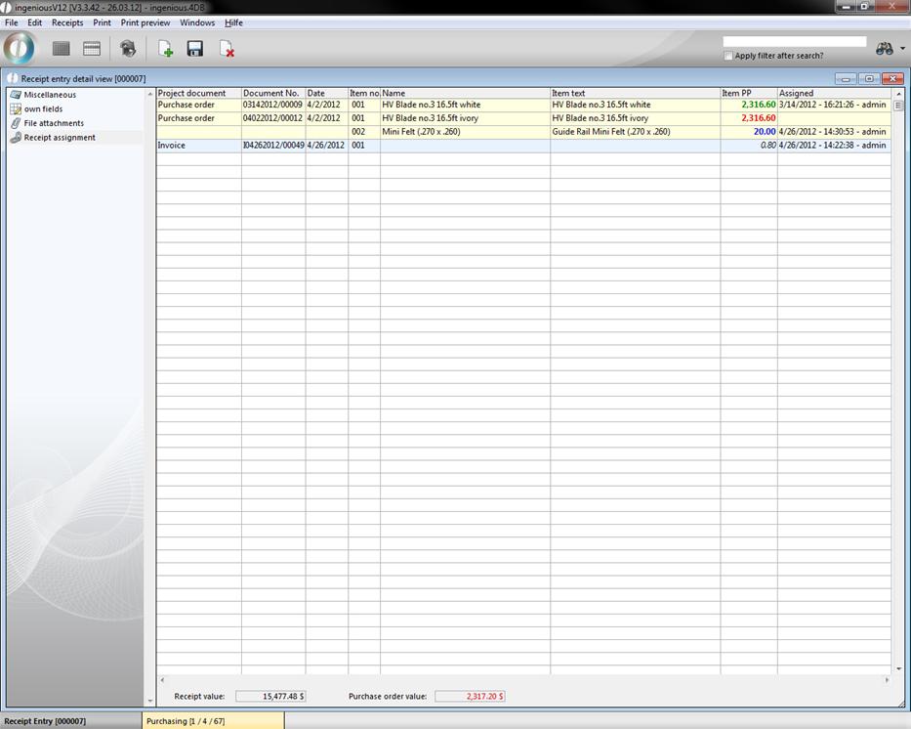Select own fields in the sidebar
Image resolution: width=911 pixels, height=729 pixels.
point(43,109)
